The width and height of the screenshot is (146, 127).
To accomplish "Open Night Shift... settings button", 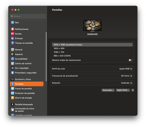I will click(123, 90).
